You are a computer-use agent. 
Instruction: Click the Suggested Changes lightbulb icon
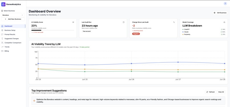pos(2,39)
